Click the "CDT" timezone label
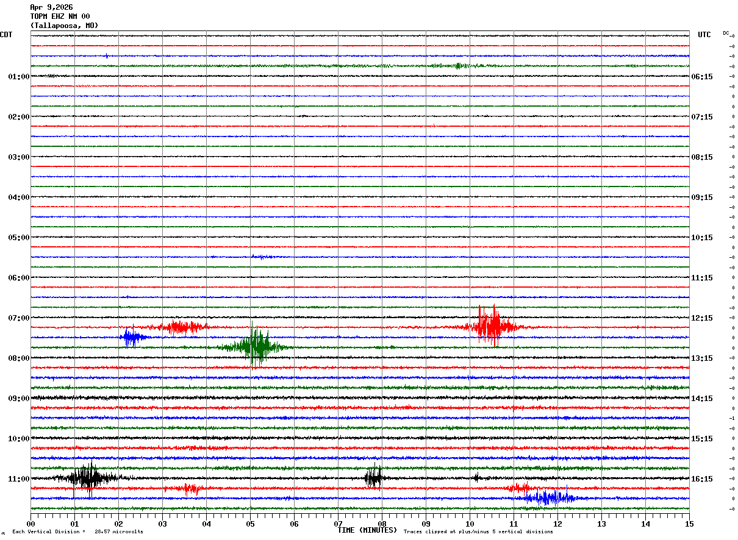The image size is (738, 540). pyautogui.click(x=6, y=35)
